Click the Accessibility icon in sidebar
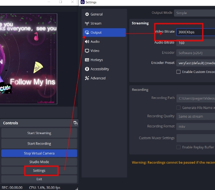The width and height of the screenshot is (215, 190). (x=87, y=69)
